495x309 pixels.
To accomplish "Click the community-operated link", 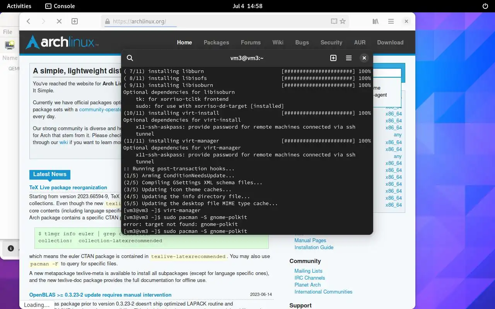I will pos(101,109).
